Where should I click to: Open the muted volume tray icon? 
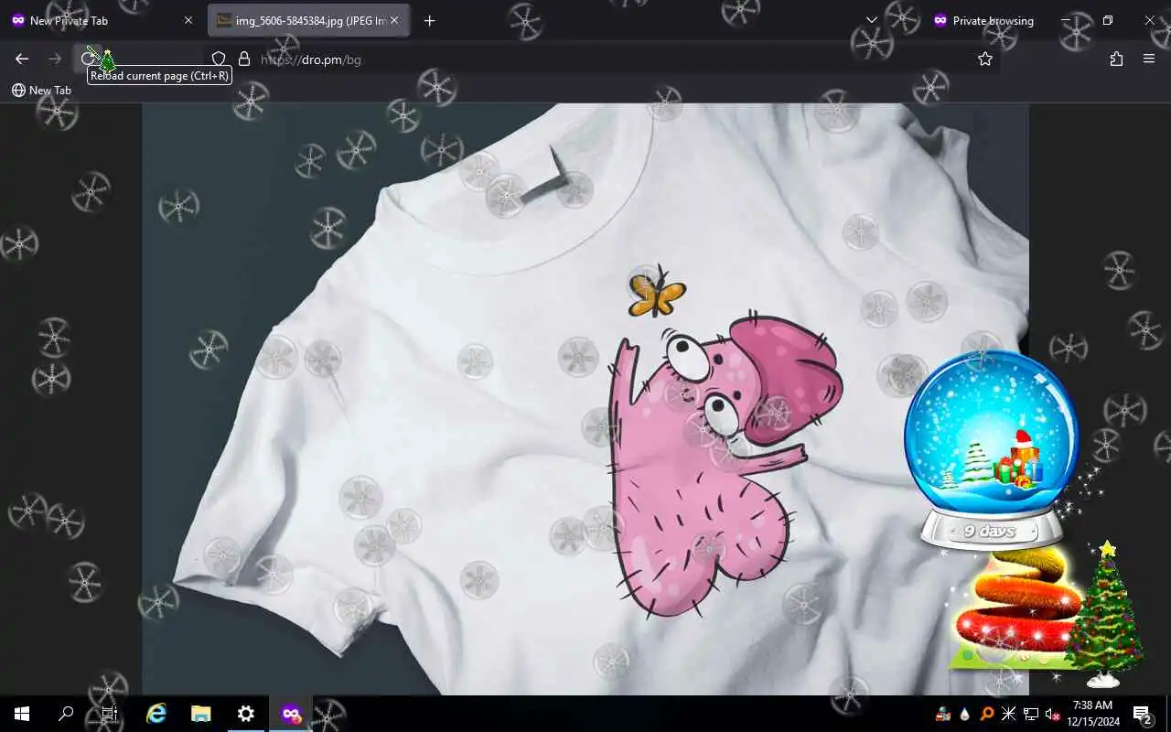(1053, 714)
